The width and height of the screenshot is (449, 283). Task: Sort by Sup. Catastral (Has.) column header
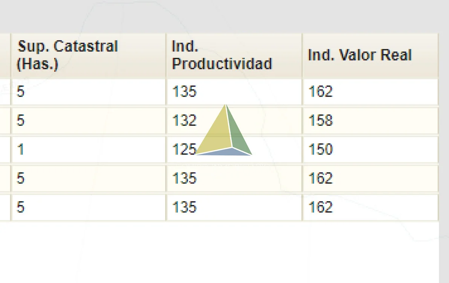67,55
